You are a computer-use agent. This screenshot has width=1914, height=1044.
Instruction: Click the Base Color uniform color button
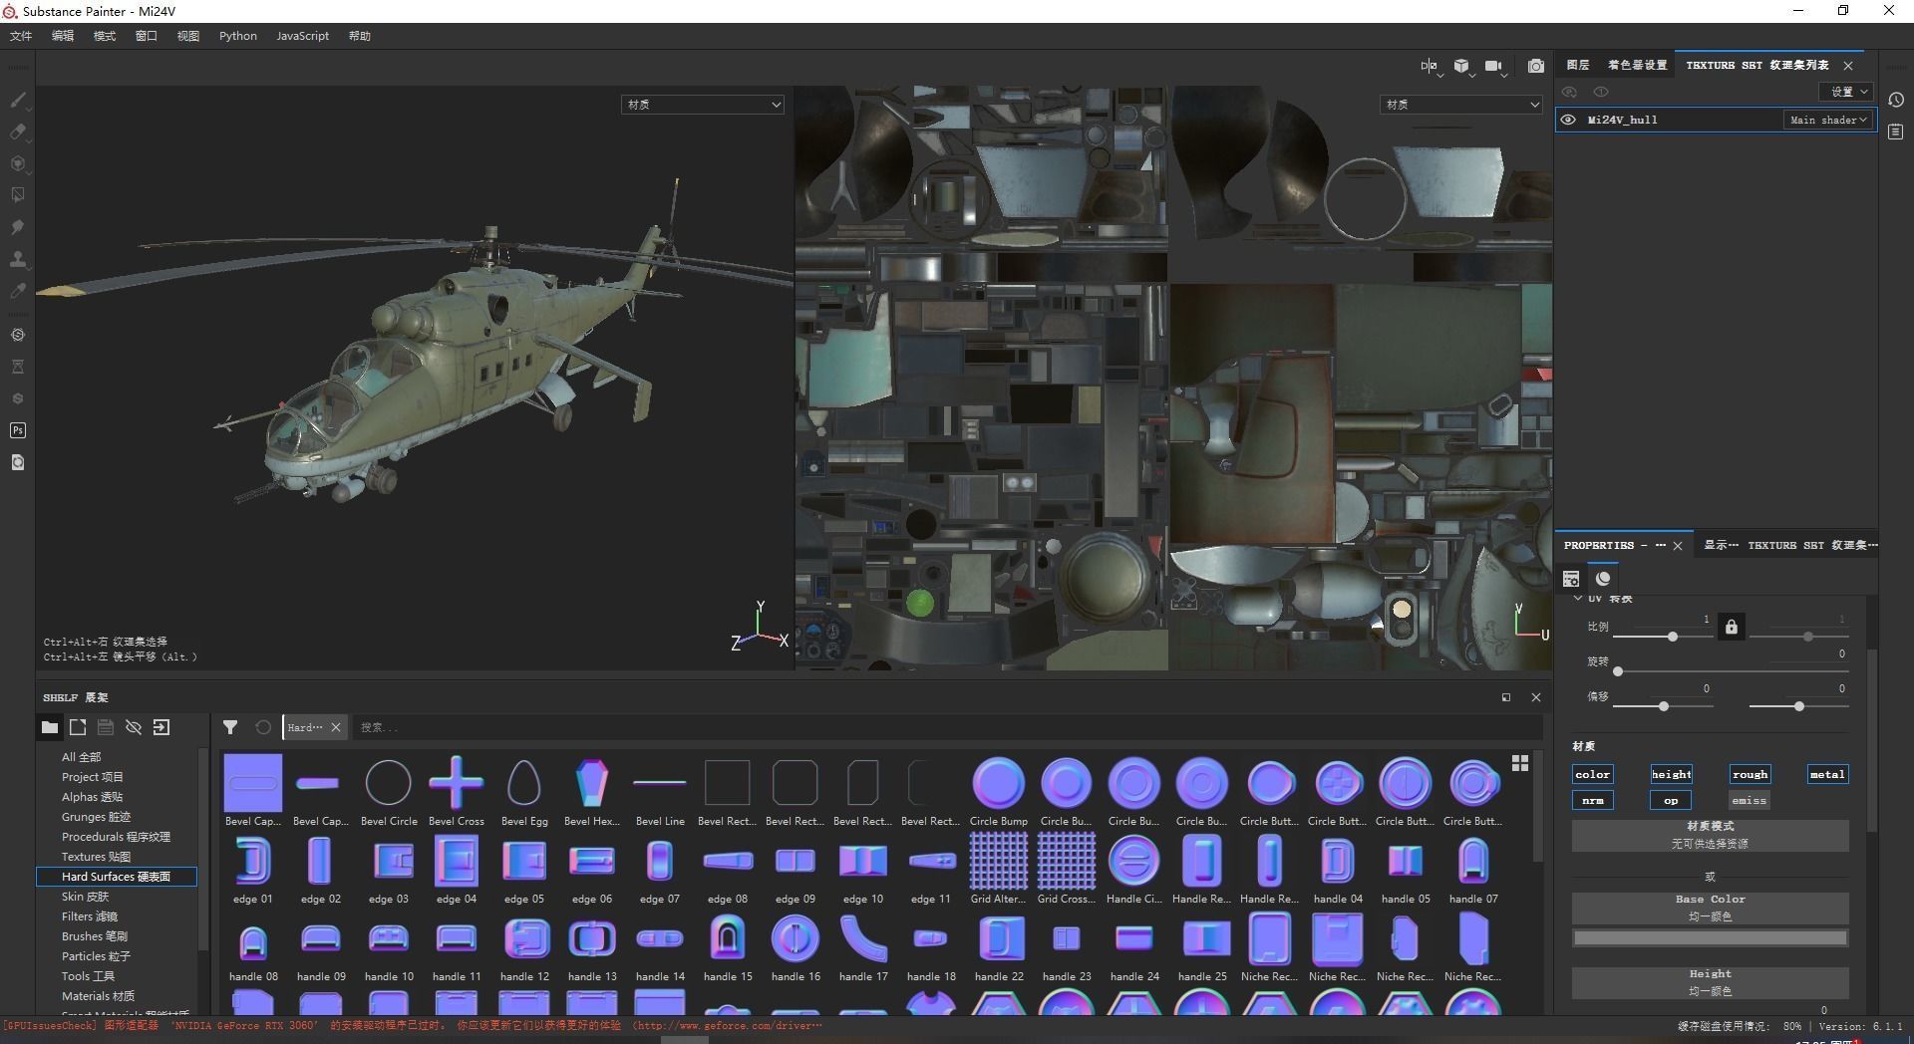[x=1710, y=908]
